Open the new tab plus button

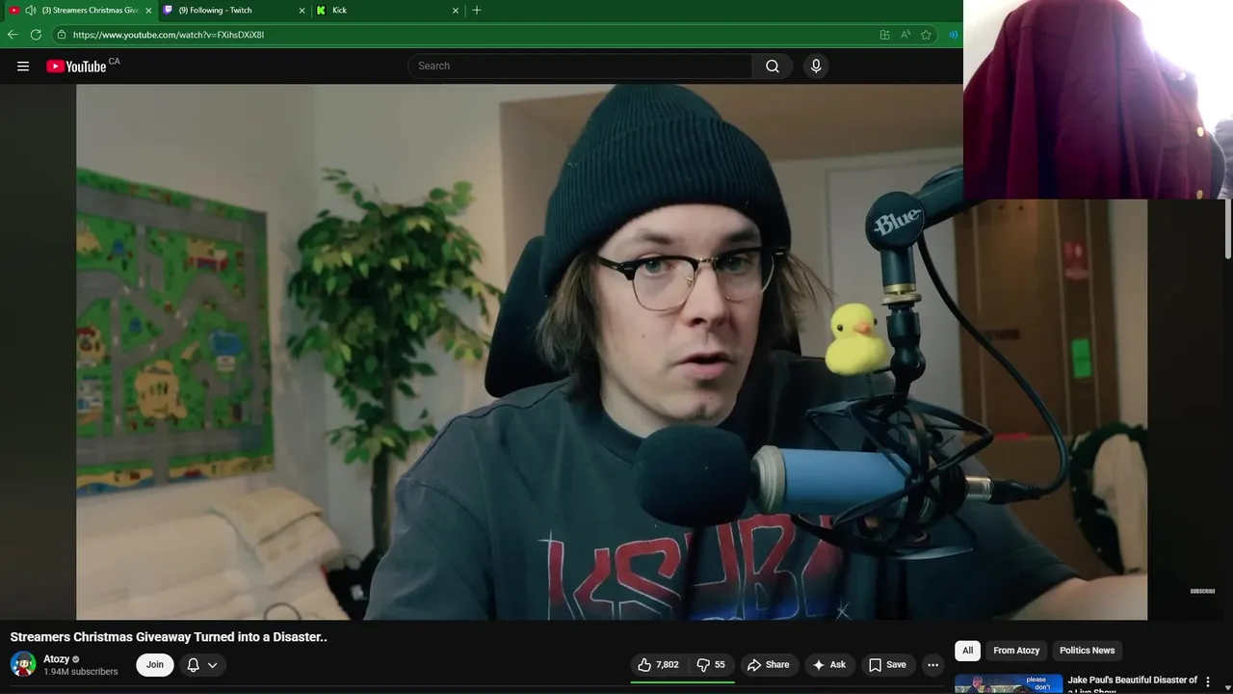pyautogui.click(x=476, y=11)
